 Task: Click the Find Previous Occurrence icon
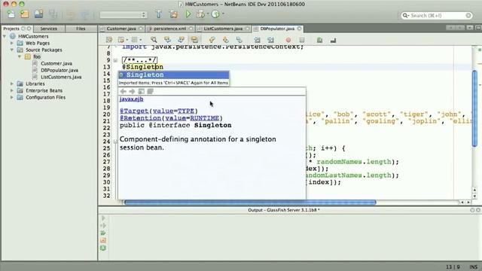[167, 40]
